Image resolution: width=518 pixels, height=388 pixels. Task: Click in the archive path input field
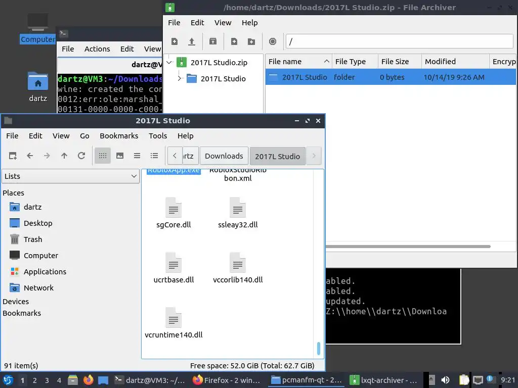coord(400,41)
